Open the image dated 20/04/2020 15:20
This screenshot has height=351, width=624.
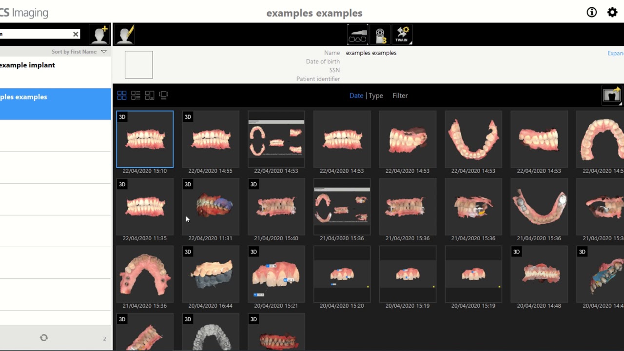pos(342,274)
